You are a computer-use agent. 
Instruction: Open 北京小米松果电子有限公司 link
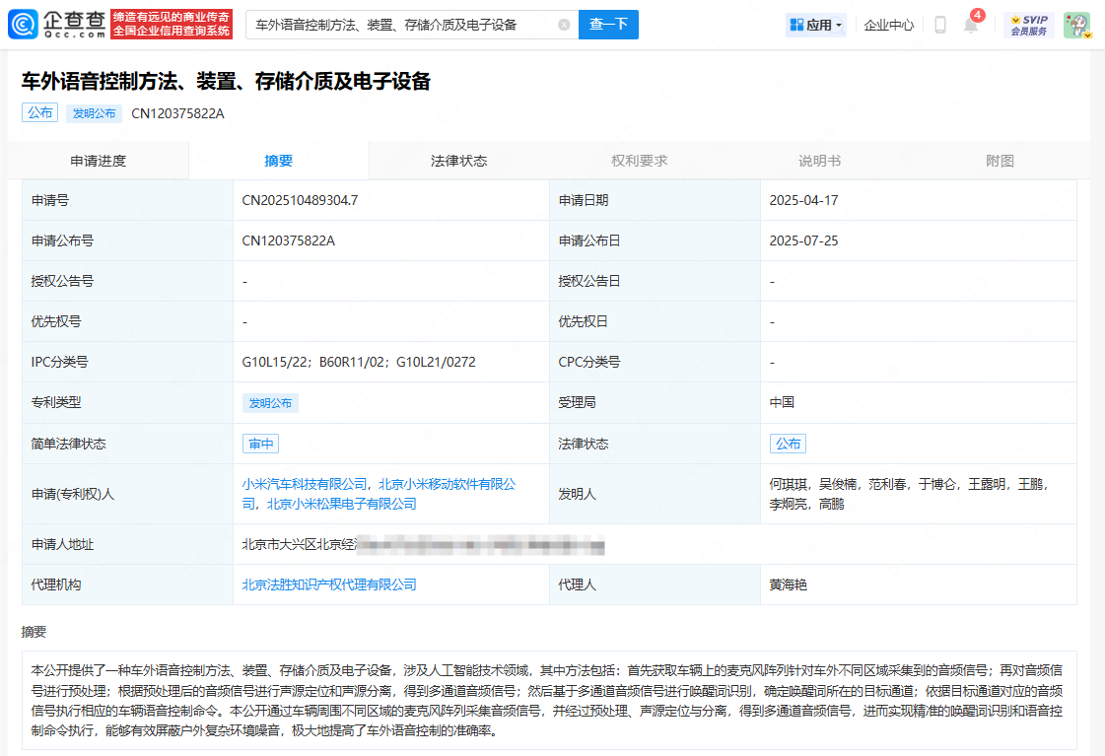tap(342, 504)
